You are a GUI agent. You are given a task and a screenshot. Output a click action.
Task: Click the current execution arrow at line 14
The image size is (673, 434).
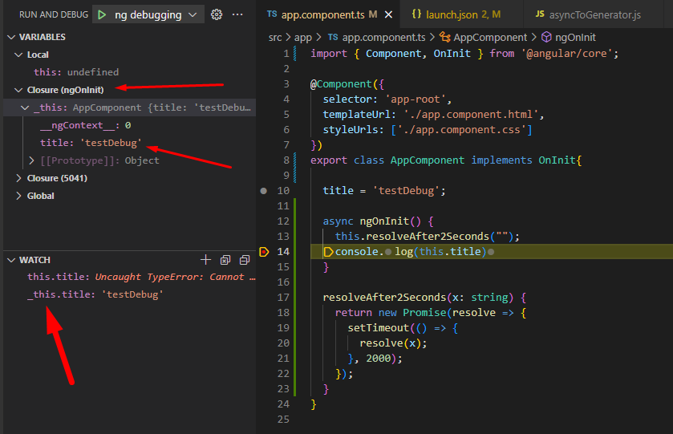tap(265, 252)
